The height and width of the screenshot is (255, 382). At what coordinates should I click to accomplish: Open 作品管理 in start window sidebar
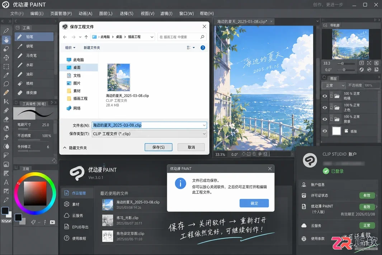coord(77,193)
